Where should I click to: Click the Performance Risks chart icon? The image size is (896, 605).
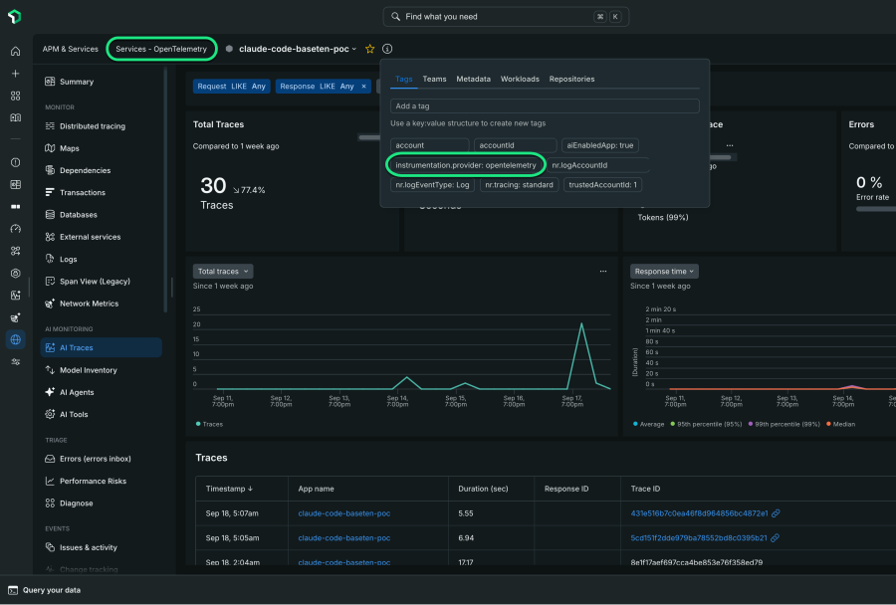(x=50, y=481)
